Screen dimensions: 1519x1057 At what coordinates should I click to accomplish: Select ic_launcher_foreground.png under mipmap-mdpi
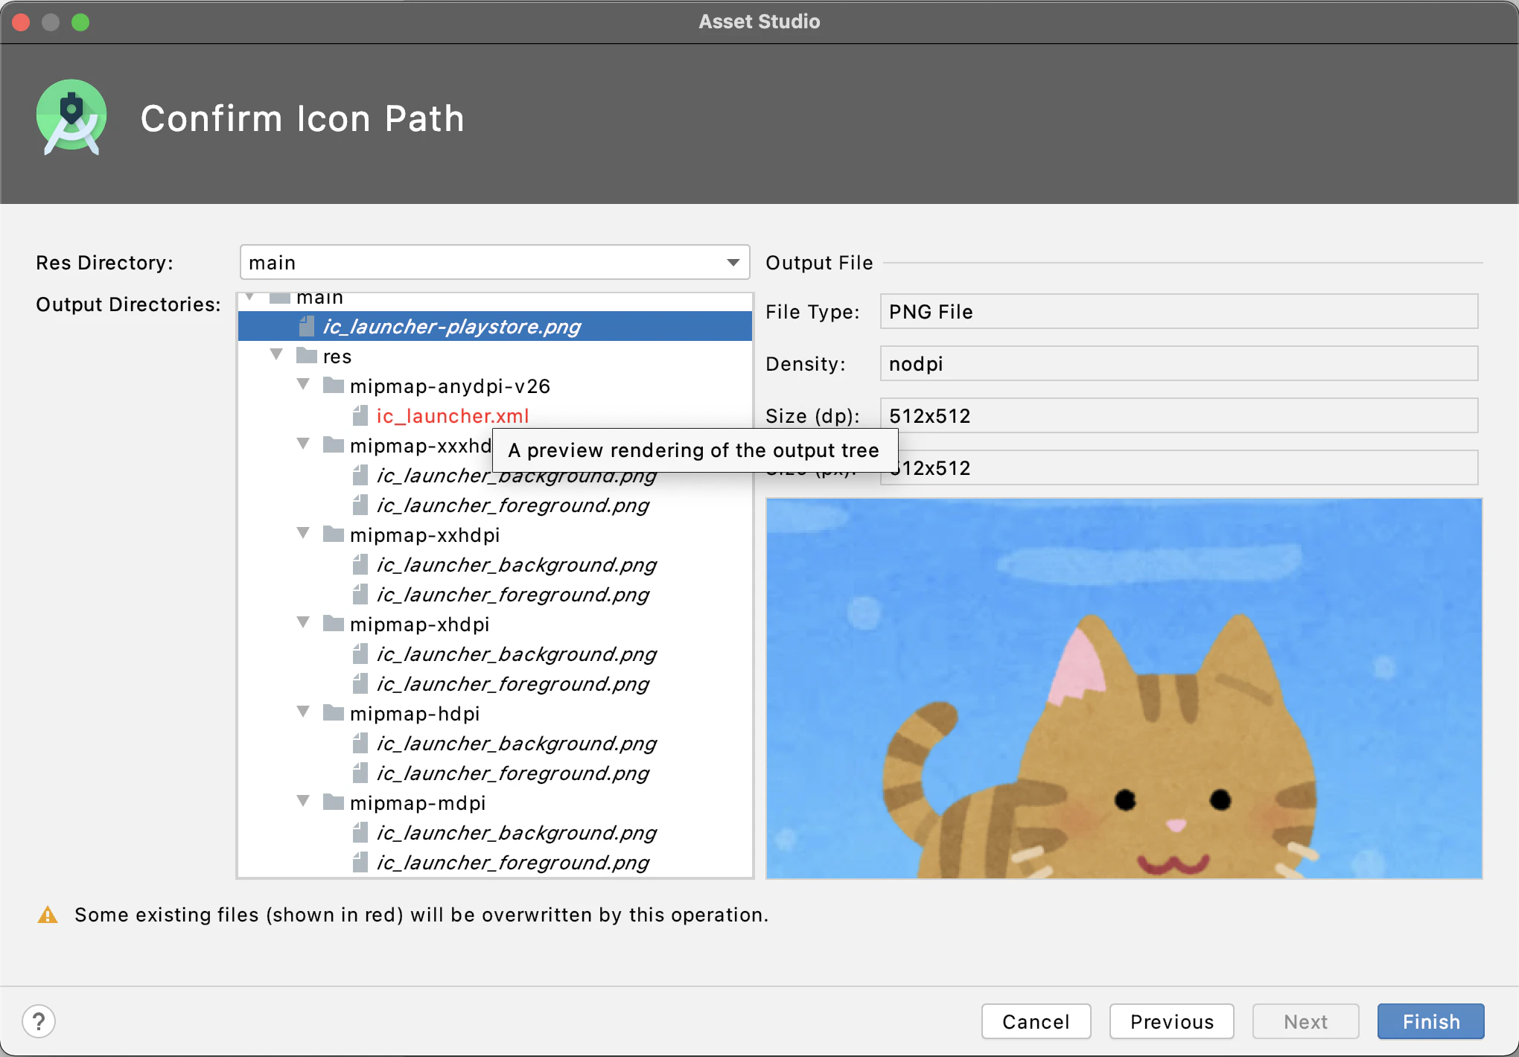pos(512,862)
